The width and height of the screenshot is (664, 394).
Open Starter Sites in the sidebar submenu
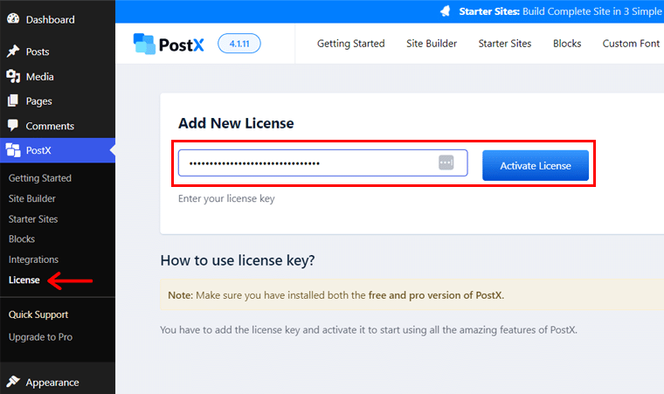33,219
